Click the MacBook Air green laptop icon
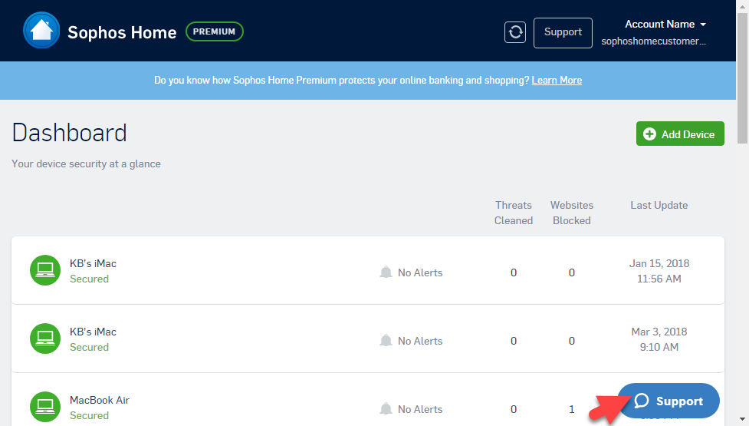The width and height of the screenshot is (749, 426). coord(45,407)
